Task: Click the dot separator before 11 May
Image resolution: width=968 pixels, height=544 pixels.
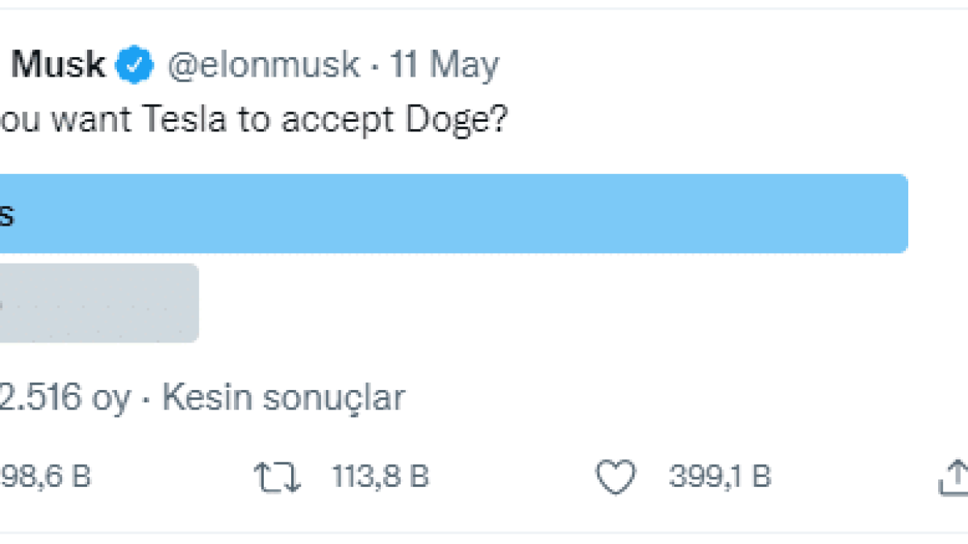Action: (375, 66)
